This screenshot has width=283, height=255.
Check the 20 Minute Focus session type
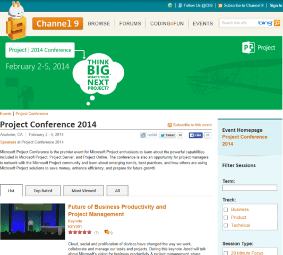[x=226, y=253]
